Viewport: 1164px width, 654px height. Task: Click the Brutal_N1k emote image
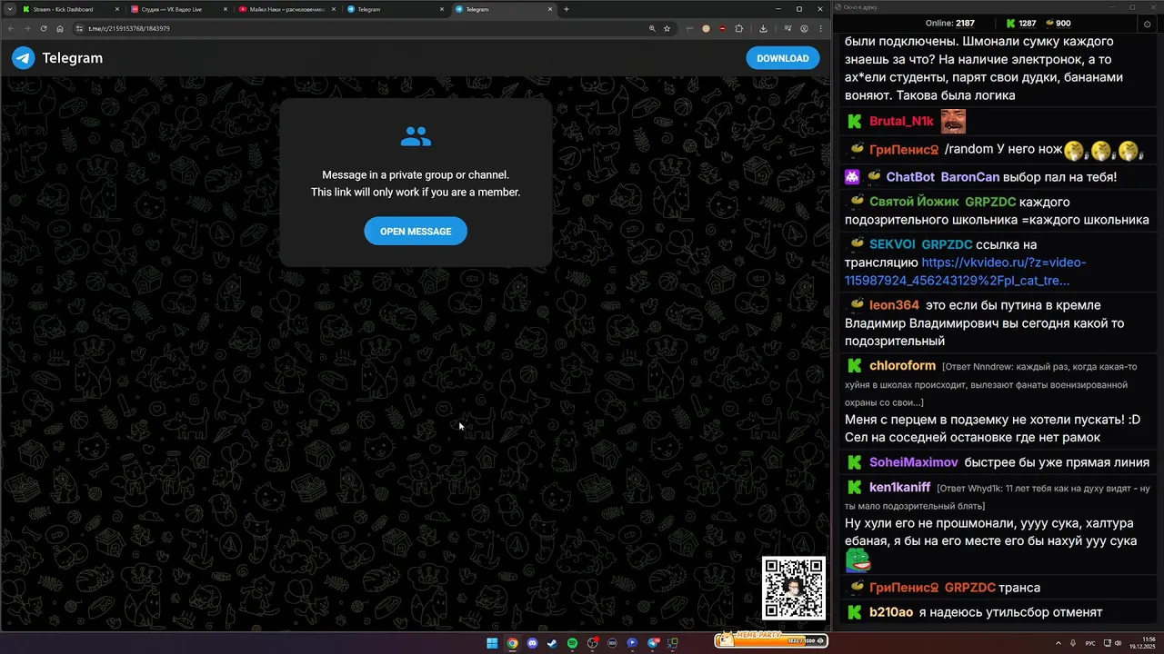pos(953,121)
